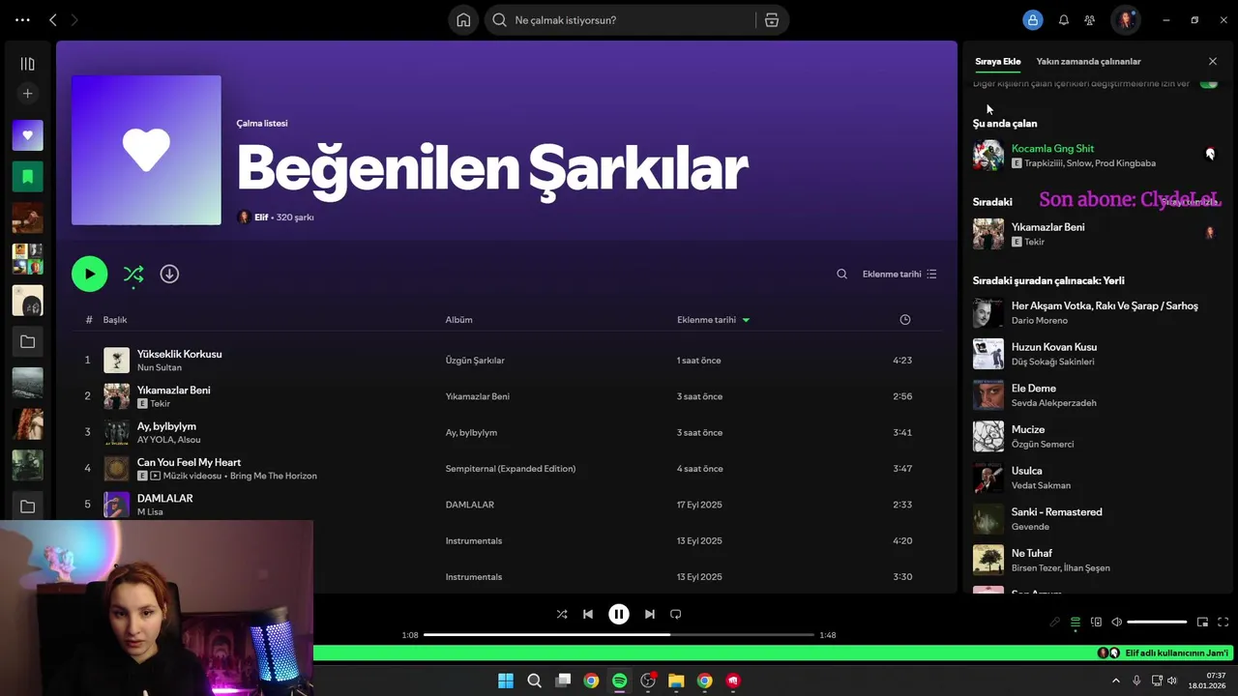The width and height of the screenshot is (1238, 696).
Task: Click the song progress bar
Action: (x=619, y=635)
